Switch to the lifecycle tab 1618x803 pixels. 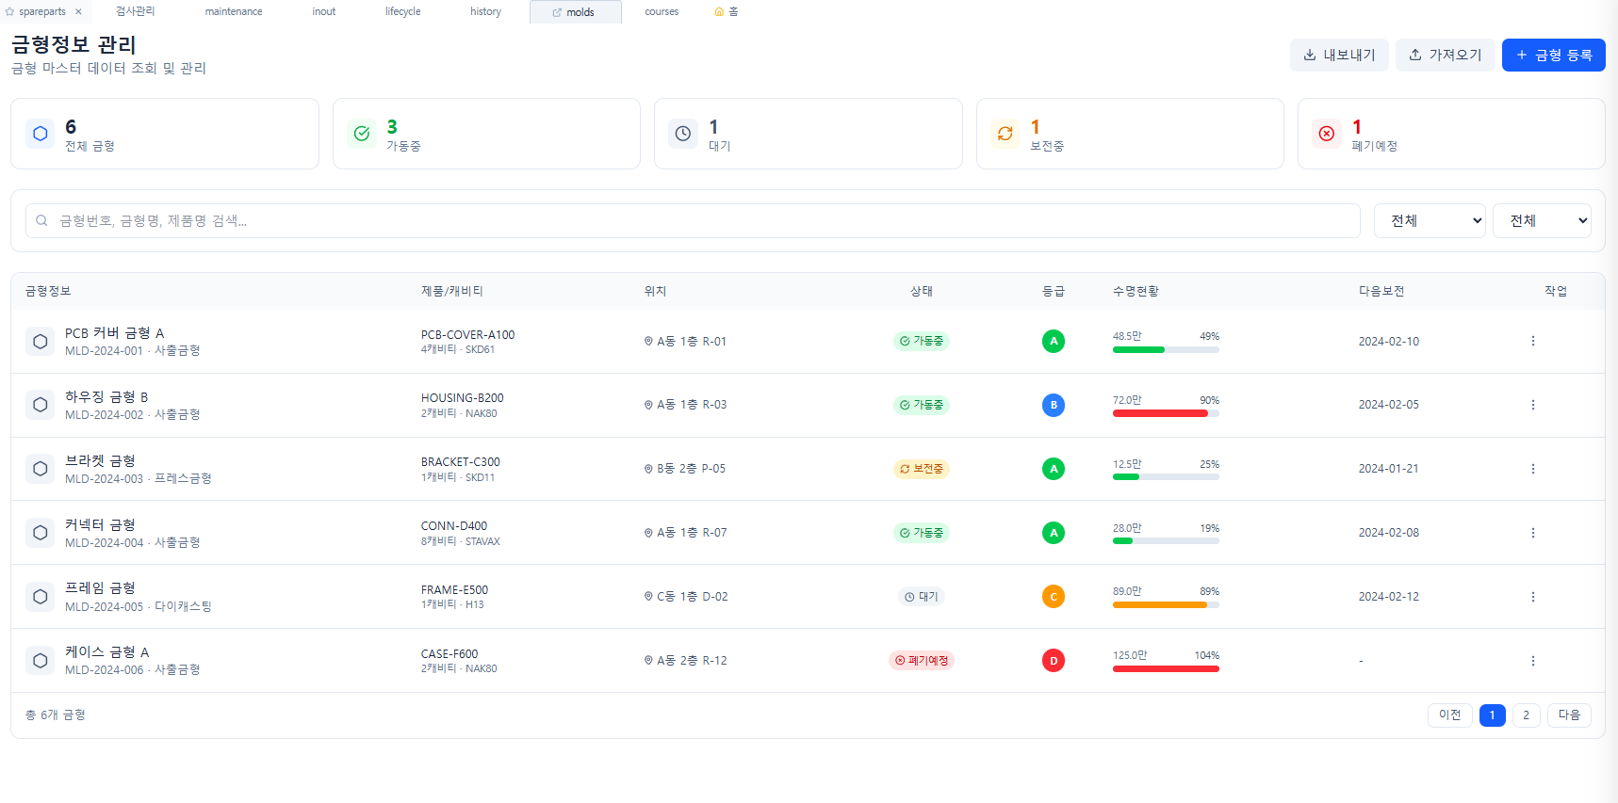point(403,11)
